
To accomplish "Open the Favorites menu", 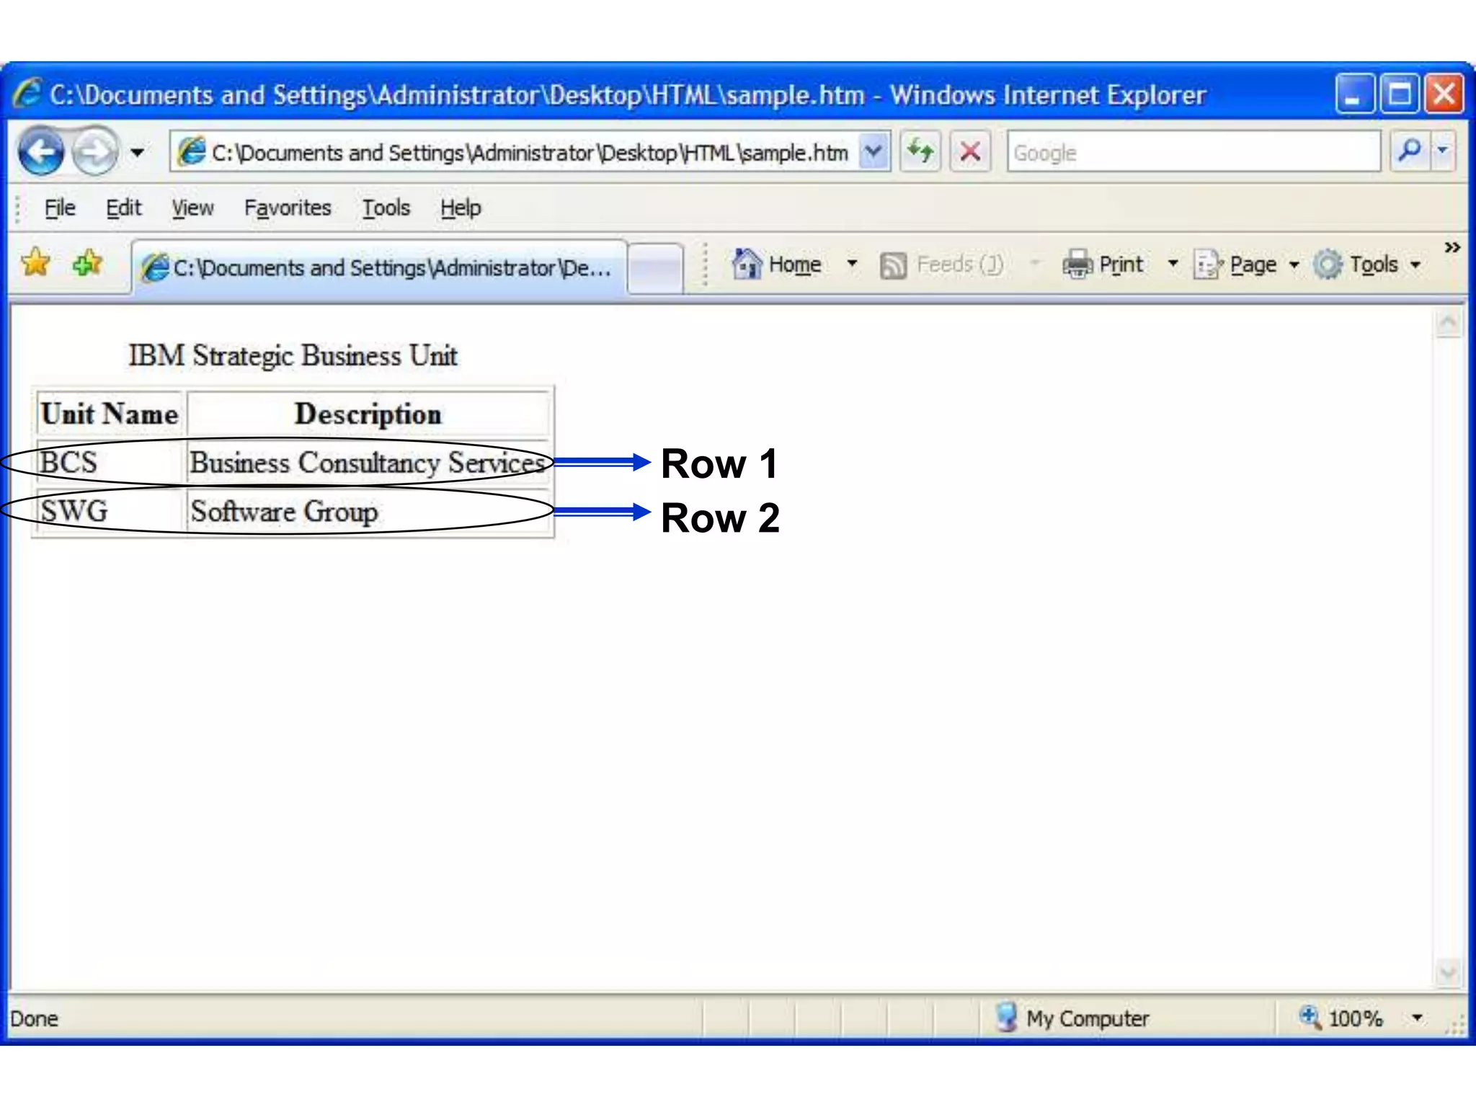I will [x=287, y=208].
